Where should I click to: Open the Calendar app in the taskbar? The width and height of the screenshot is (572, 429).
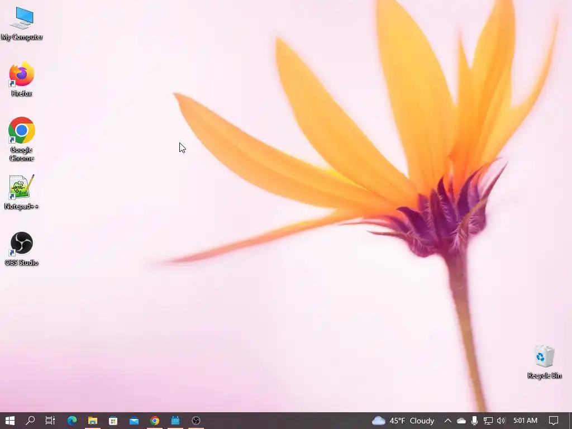click(175, 421)
